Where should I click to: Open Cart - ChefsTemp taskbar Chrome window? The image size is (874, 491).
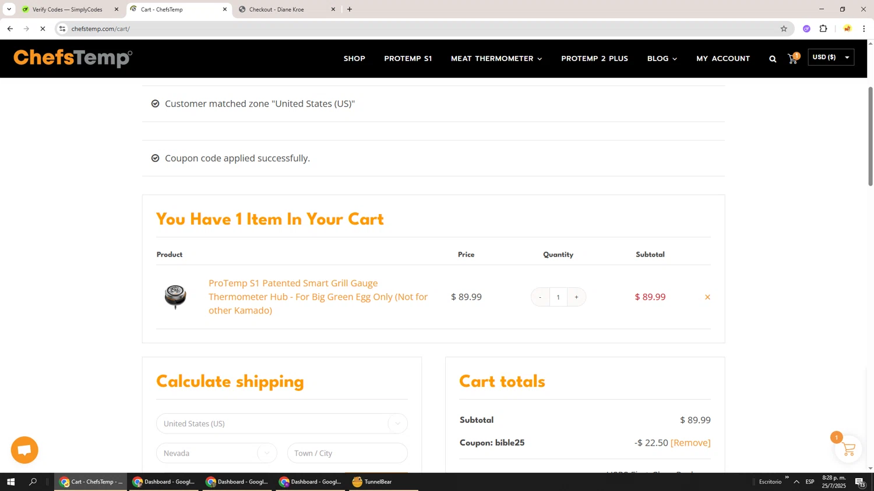(91, 482)
